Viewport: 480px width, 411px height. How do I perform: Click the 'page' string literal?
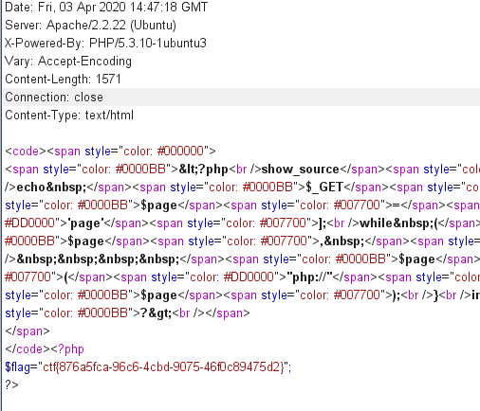click(85, 223)
